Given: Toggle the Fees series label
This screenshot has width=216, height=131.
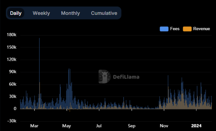Looking at the screenshot, I should tap(175, 29).
